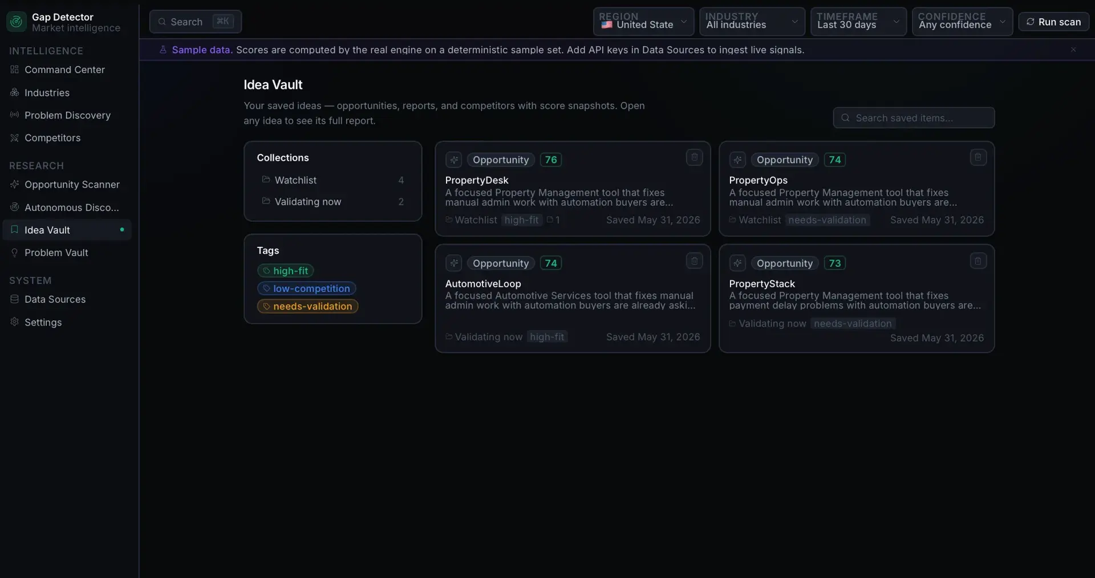Dismiss the Sample data banner
Screen dimensions: 1095x578
tap(1073, 50)
